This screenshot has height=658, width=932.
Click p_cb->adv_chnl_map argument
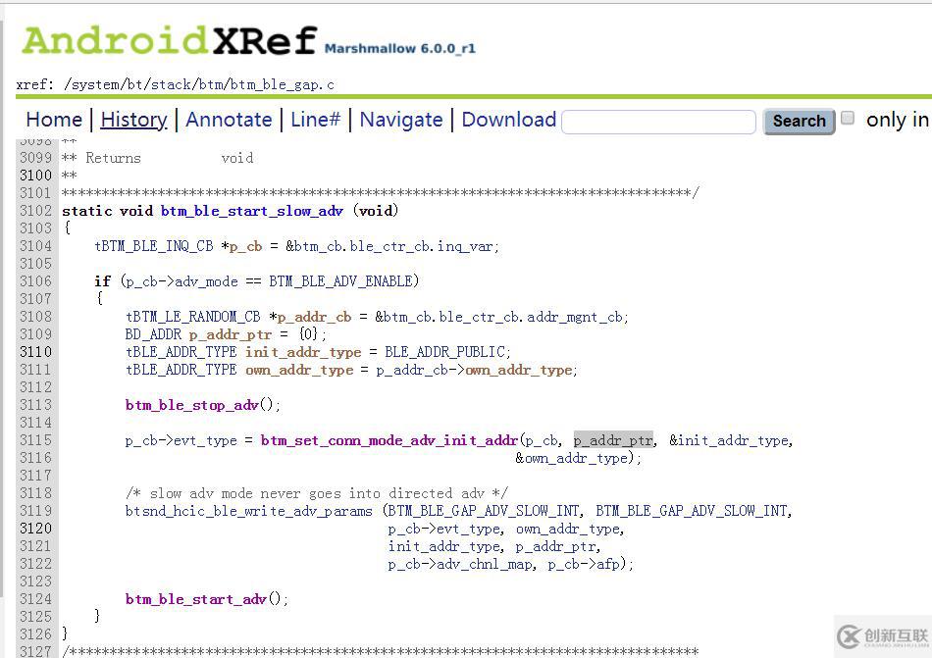tap(459, 564)
